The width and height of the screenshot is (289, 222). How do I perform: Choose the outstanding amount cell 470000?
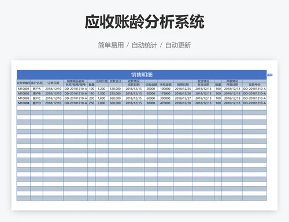pos(165,103)
